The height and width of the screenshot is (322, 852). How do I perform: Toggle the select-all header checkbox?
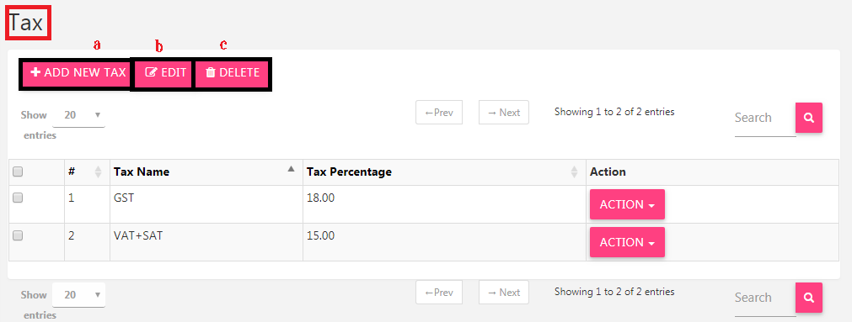18,172
